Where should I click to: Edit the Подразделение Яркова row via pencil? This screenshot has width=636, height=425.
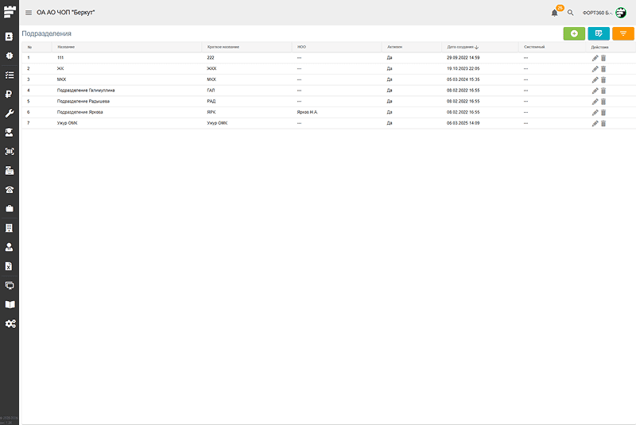pyautogui.click(x=595, y=113)
